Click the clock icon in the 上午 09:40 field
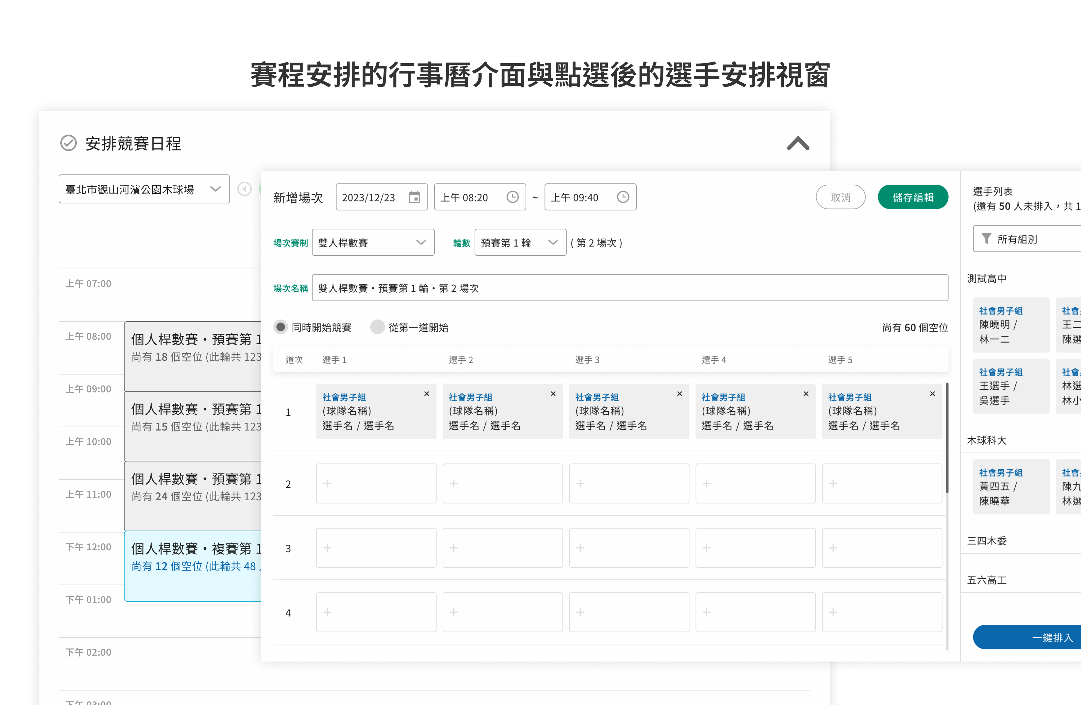This screenshot has width=1081, height=705. (623, 197)
